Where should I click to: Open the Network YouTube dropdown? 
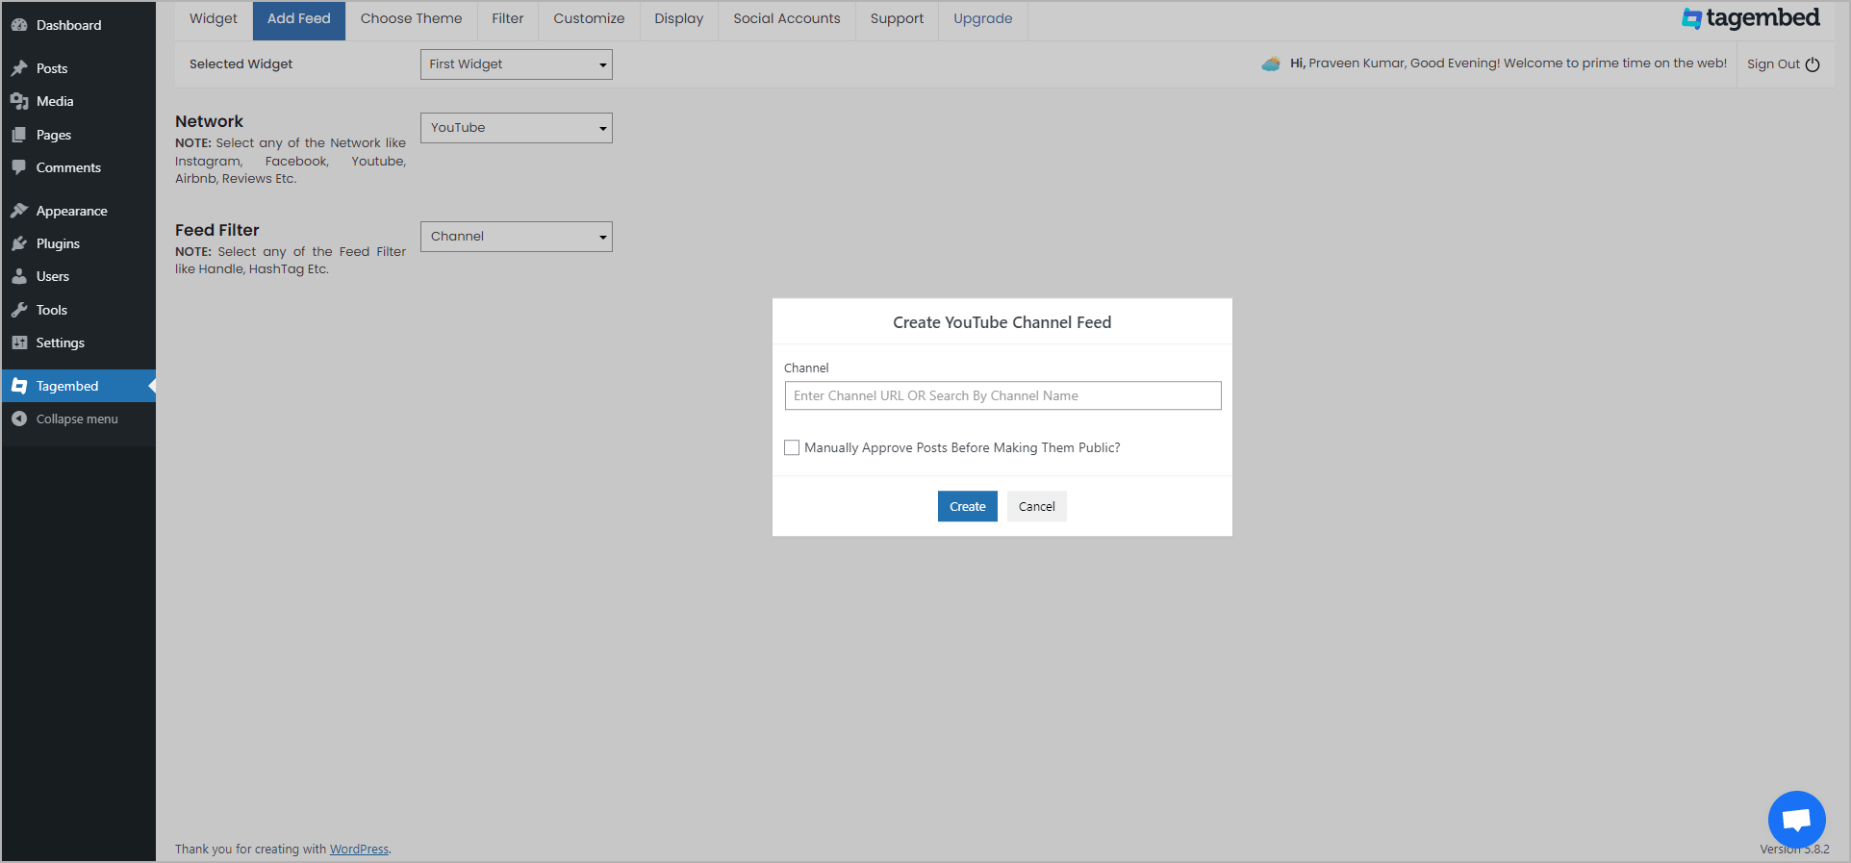pyautogui.click(x=517, y=128)
